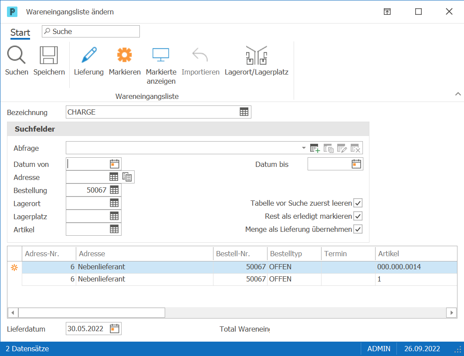Expand the Abfrage dropdown arrow
This screenshot has width=464, height=356.
coord(304,148)
